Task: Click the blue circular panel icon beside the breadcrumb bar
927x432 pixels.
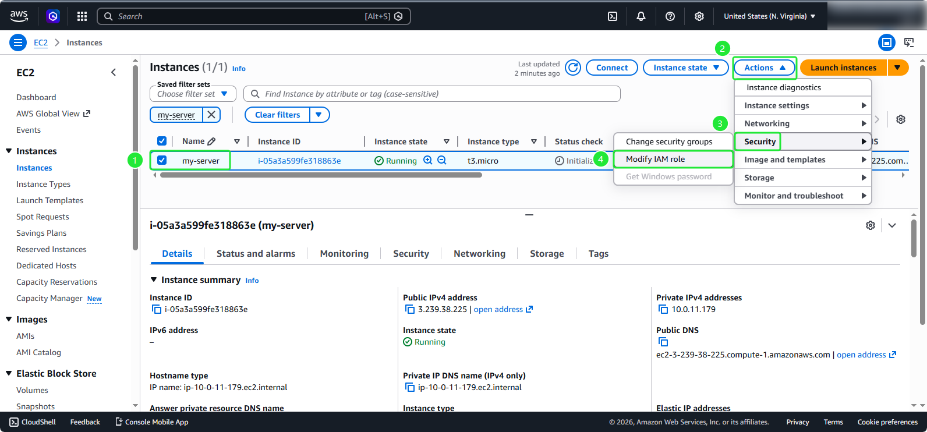Action: click(887, 43)
